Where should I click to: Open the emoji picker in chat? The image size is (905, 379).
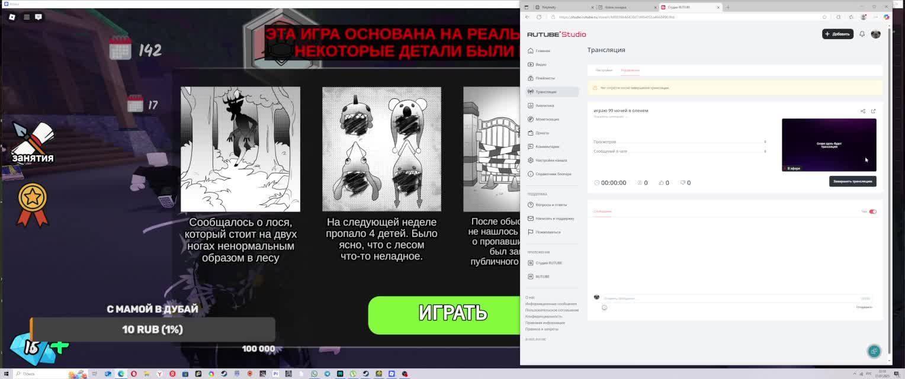(x=604, y=307)
